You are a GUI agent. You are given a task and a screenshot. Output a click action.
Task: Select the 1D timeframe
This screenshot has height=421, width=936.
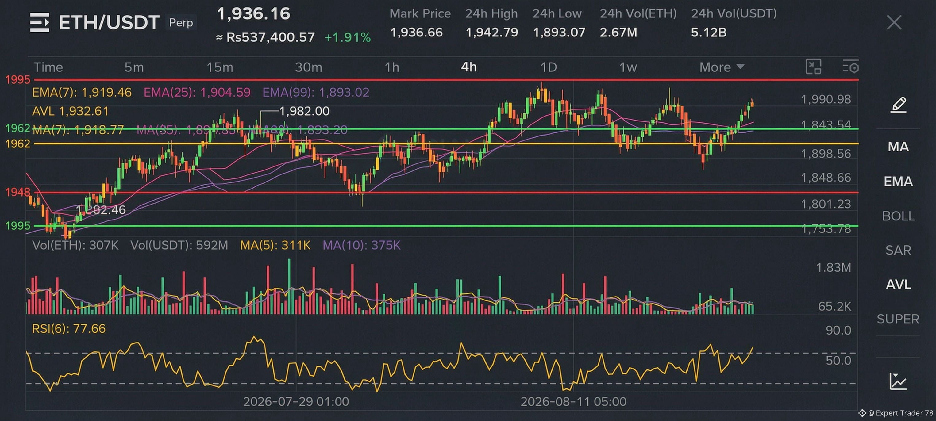tap(549, 67)
